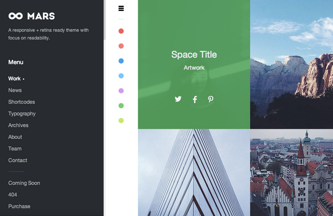Go to the News page
Viewport: 333px width, 216px height.
(x=15, y=90)
